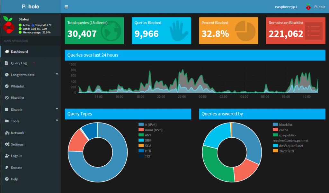329x193 pixels.
Task: Select the Logout link
Action: click(x=31, y=156)
